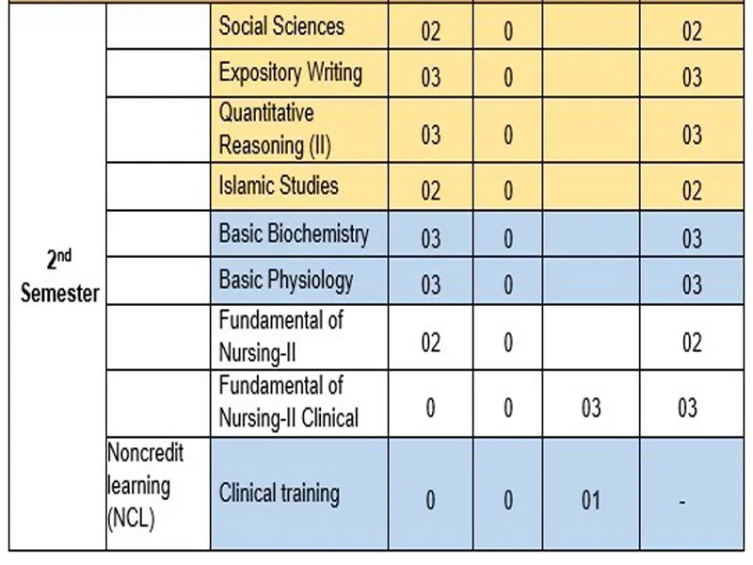Click the first 03 in Quantitative Reasoning row
The height and width of the screenshot is (565, 753).
coord(430,135)
